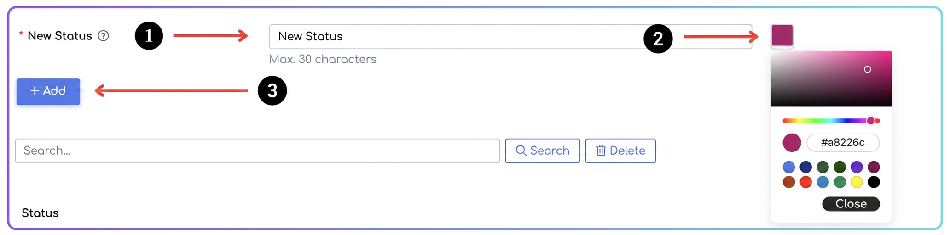Screen dimensions: 950x235
Task: Select the black preset color
Action: point(873,182)
